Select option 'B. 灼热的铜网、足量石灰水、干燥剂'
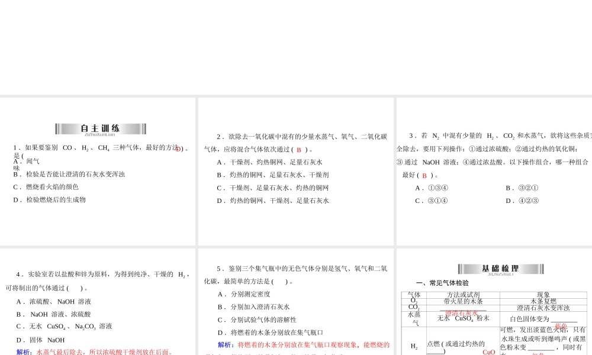 [272, 175]
